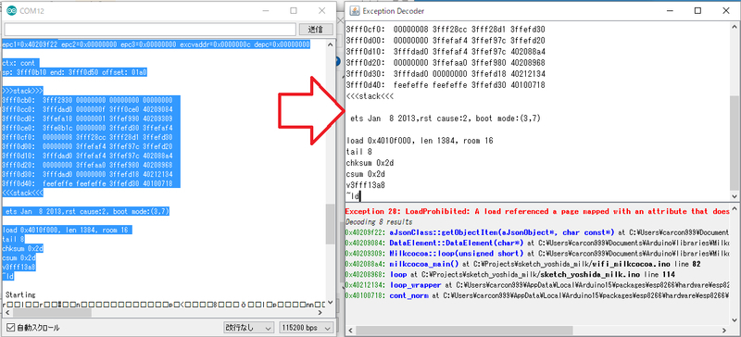The height and width of the screenshot is (337, 741).
Task: Click 'Decoding 8 results' text
Action: 379,221
